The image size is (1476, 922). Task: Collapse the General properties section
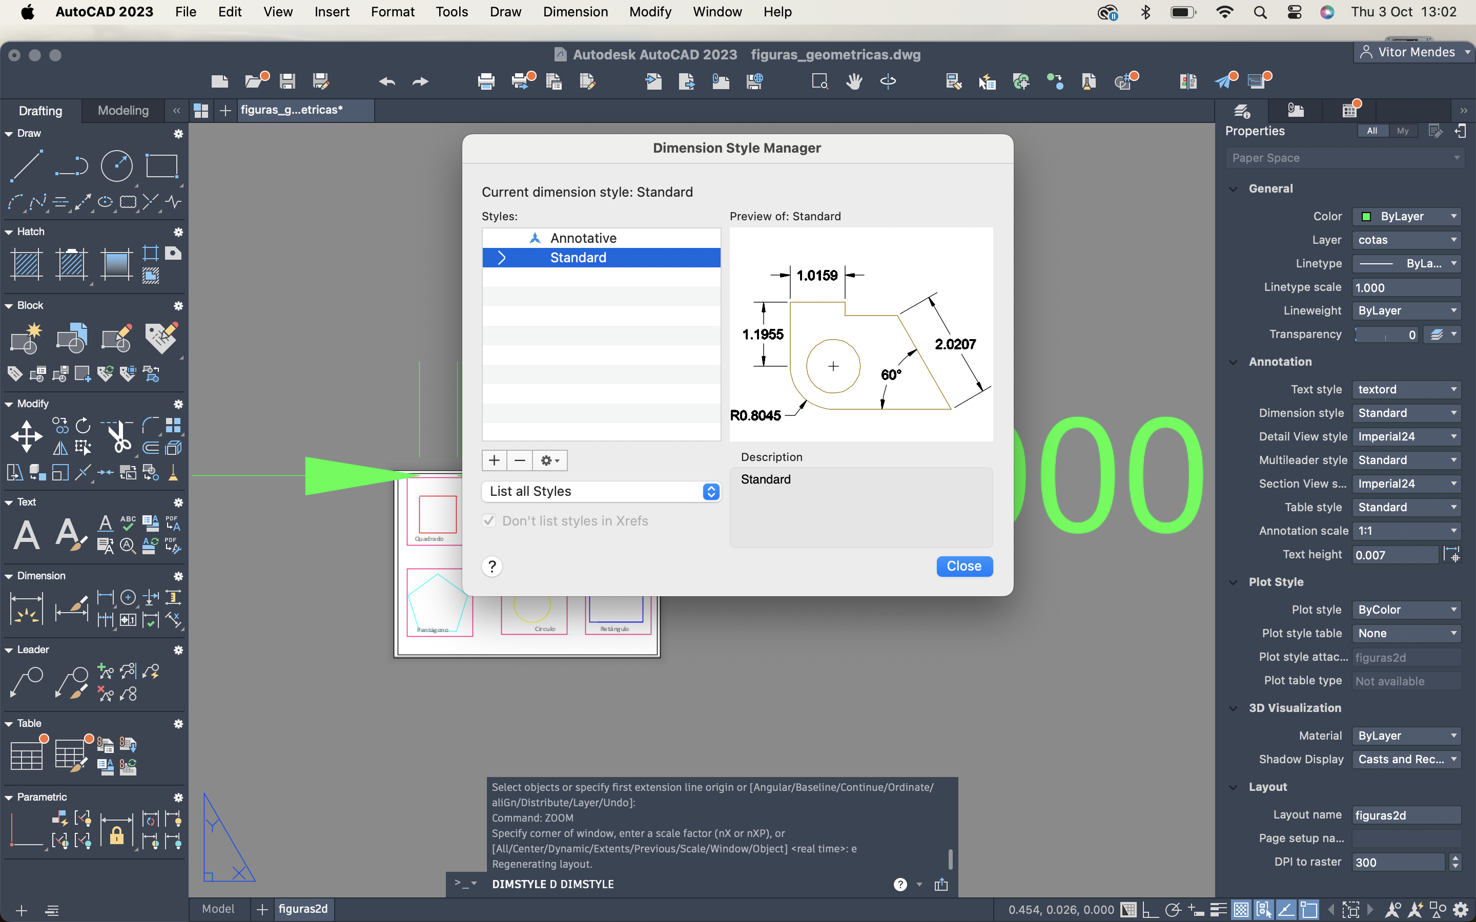click(x=1233, y=188)
